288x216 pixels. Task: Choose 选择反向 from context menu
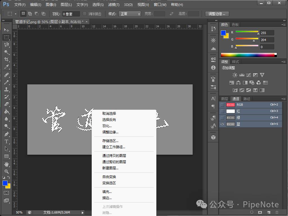coord(109,120)
